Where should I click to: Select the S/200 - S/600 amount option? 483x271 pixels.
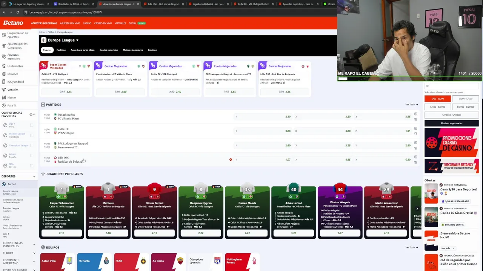(465, 99)
